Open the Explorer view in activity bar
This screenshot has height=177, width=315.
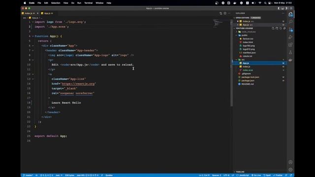(x=290, y=14)
